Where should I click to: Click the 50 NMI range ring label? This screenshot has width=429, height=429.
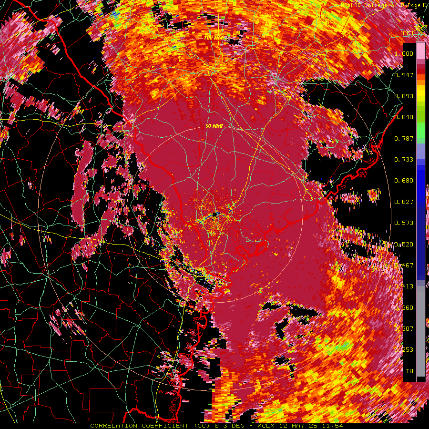(x=214, y=126)
